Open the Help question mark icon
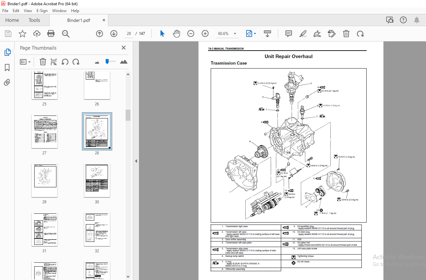 [x=403, y=20]
